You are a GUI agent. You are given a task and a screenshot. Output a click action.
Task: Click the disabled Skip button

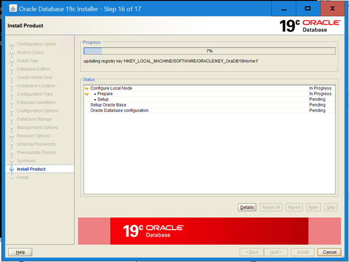331,207
